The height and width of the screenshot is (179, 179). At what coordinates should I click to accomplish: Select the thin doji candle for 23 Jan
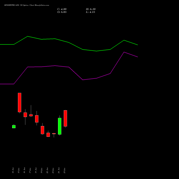point(54,134)
